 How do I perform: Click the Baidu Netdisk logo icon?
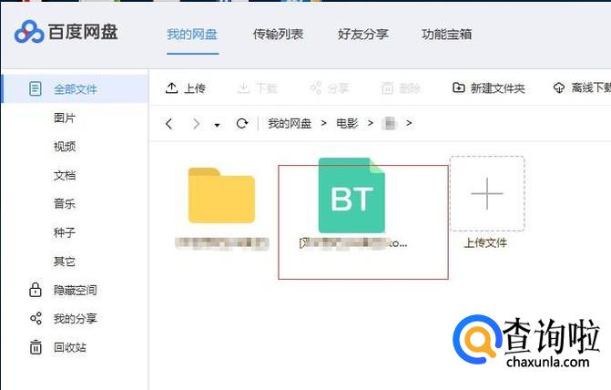(29, 33)
